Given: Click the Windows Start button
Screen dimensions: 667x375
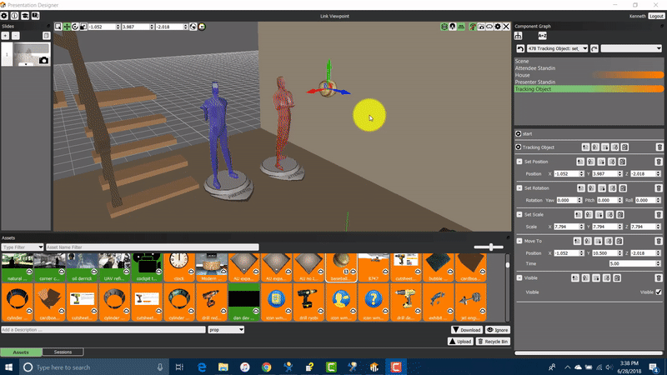Looking at the screenshot, I should 9,367.
